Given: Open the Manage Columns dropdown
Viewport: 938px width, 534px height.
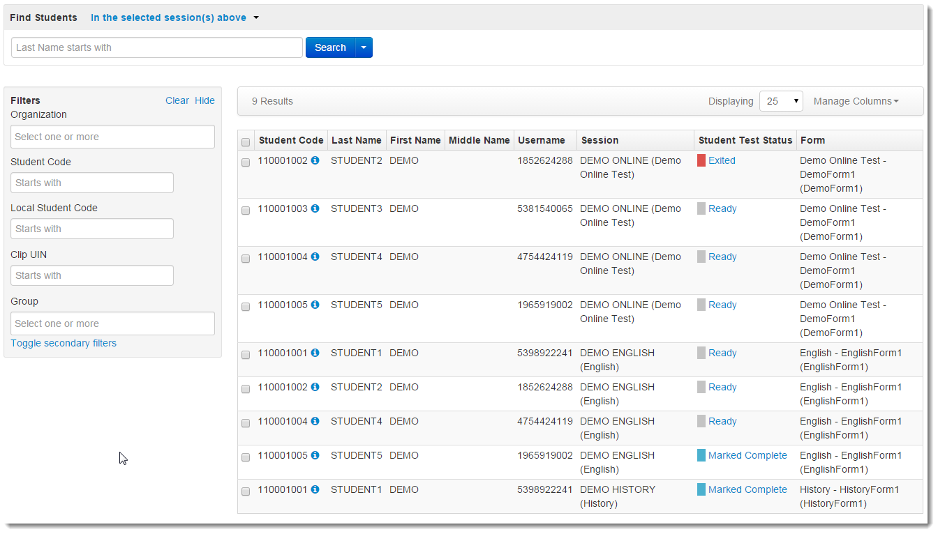Looking at the screenshot, I should pyautogui.click(x=856, y=101).
